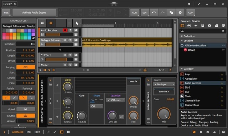Image resolution: width=228 pixels, height=136 pixels.
Task: Click the footer vertical bars panel icon
Action: click(68, 132)
